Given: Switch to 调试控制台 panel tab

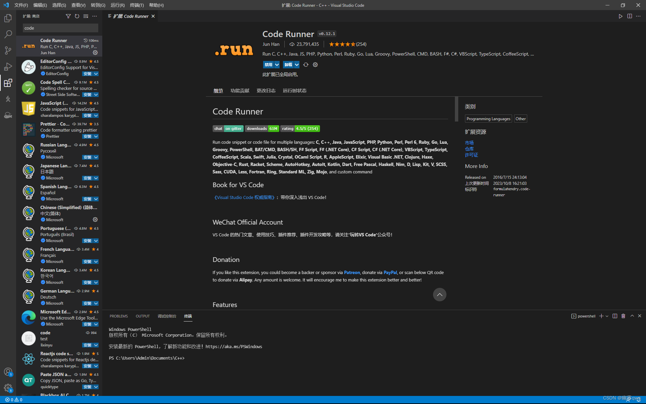Looking at the screenshot, I should click(x=167, y=316).
